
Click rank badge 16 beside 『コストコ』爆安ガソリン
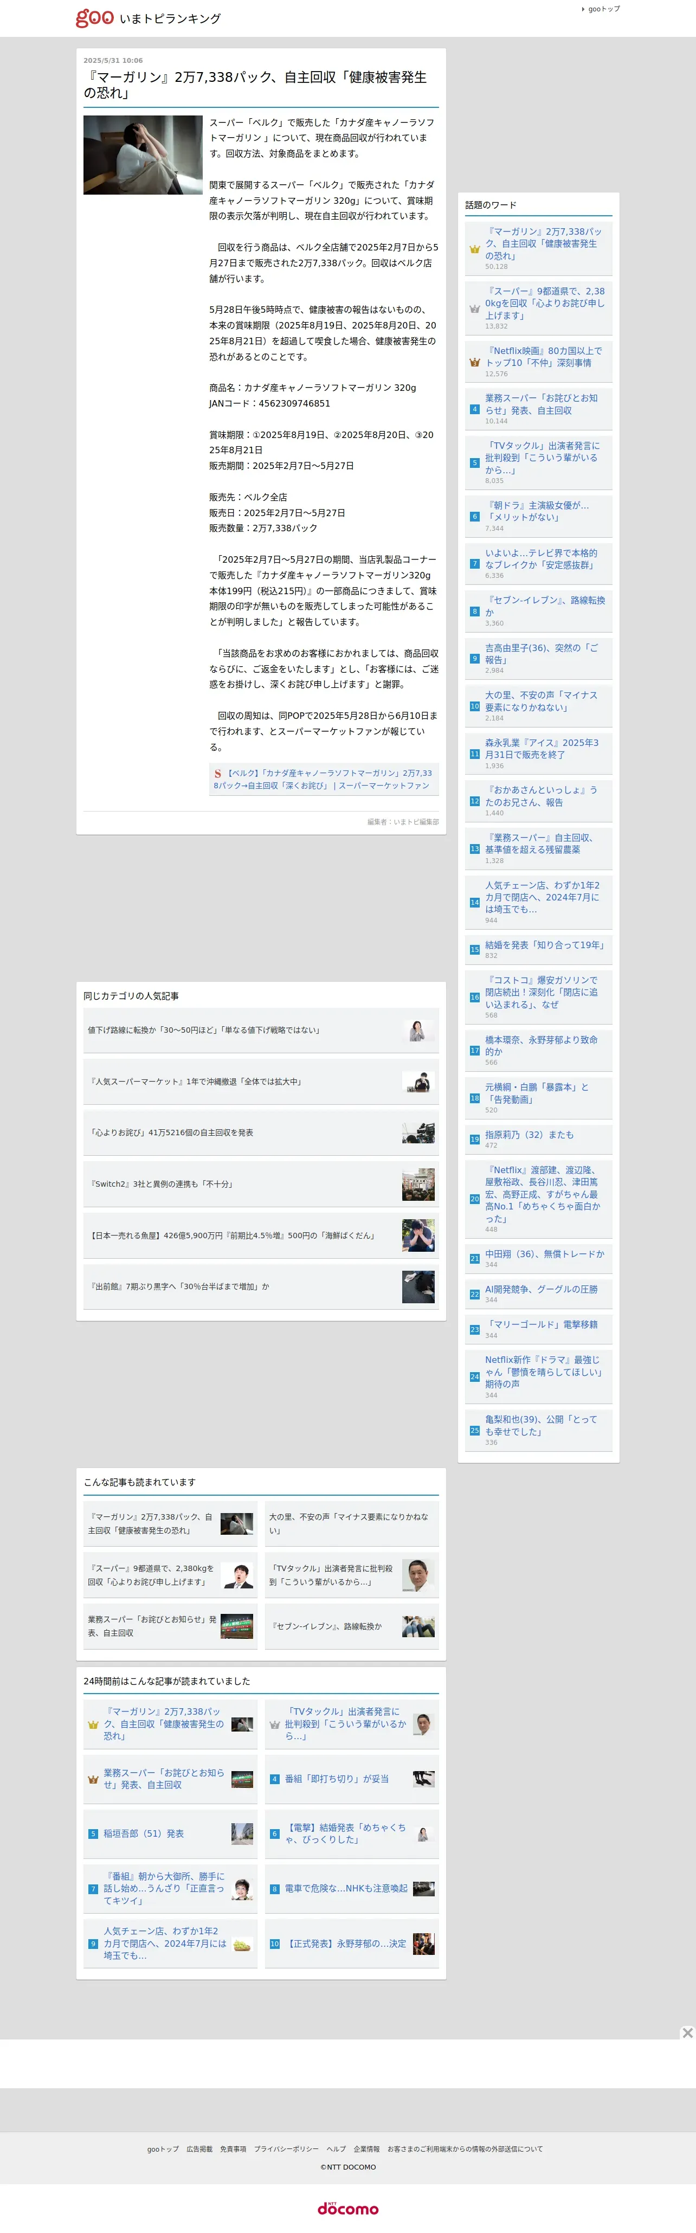(x=475, y=998)
